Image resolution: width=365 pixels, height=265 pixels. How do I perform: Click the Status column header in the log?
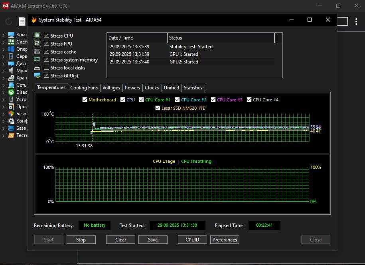[221, 38]
